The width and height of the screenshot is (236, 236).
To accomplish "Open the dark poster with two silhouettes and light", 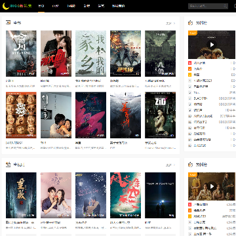I will click(160, 195).
